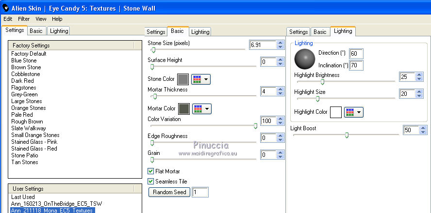The image size is (431, 213).
Task: Click the Edge Roughness spinner arrows
Action: click(280, 138)
